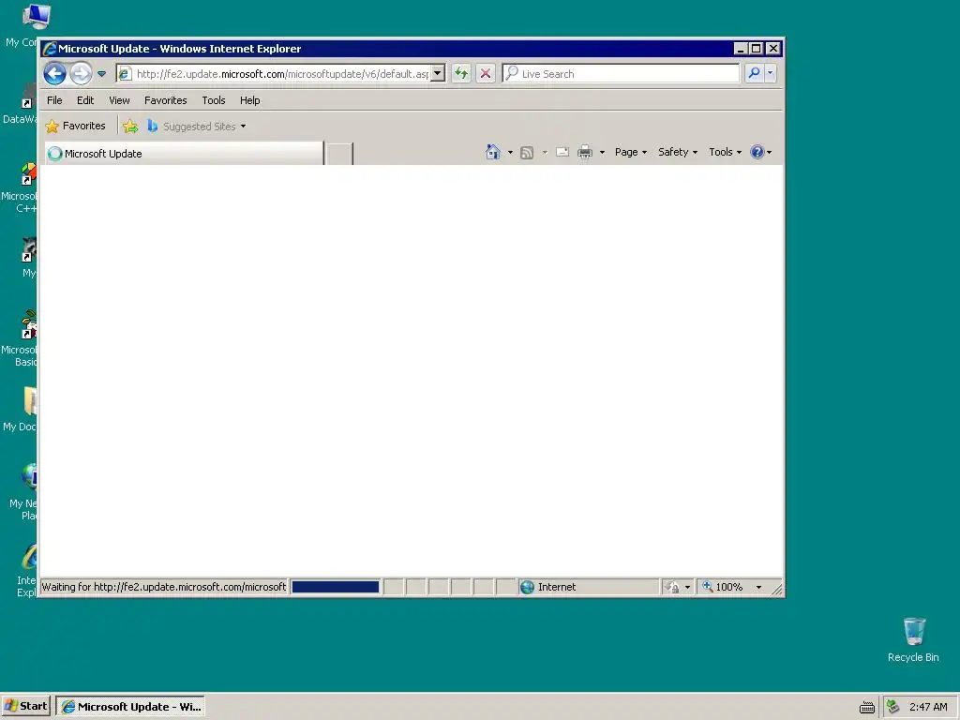Expand the Home button dropdown arrow

tap(510, 153)
